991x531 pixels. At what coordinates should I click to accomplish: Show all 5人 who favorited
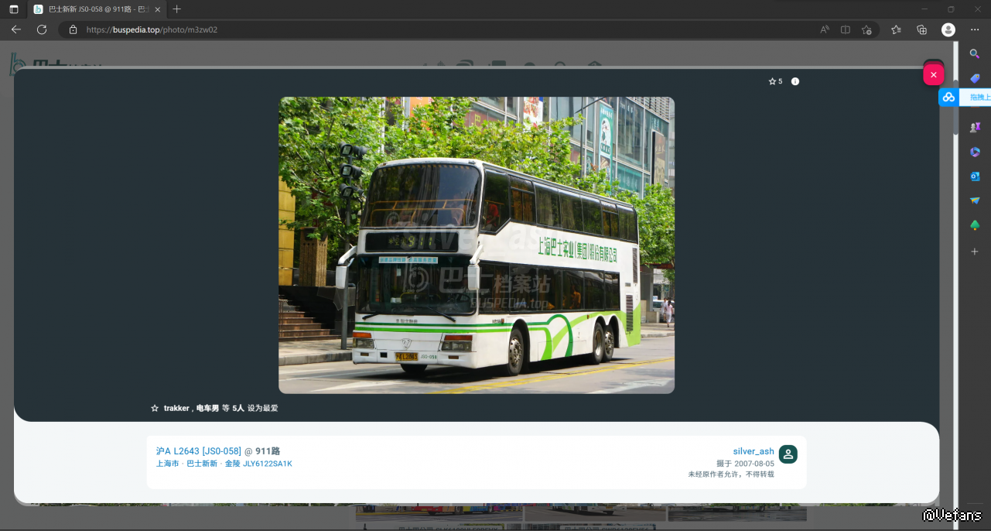click(x=238, y=408)
